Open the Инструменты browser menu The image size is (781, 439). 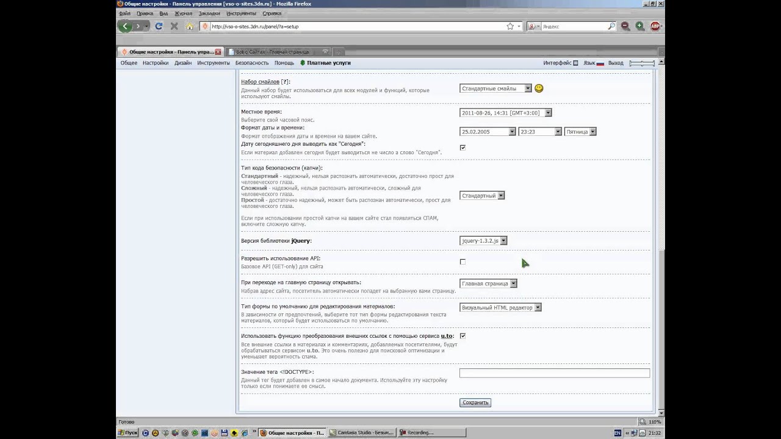pos(241,13)
